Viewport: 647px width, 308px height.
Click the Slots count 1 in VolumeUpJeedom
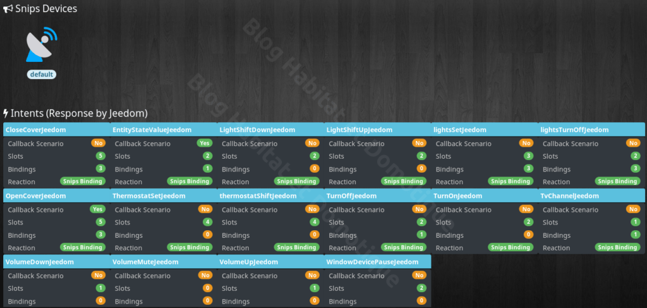[x=315, y=288]
